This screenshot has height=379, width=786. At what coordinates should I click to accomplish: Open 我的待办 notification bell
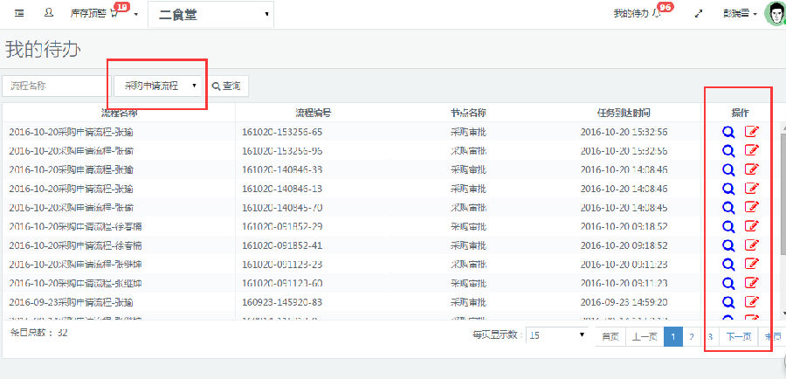pyautogui.click(x=656, y=14)
